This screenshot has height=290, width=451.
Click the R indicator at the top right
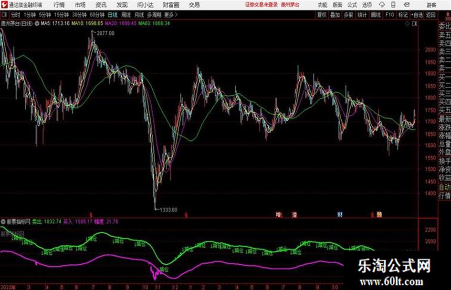(448, 15)
